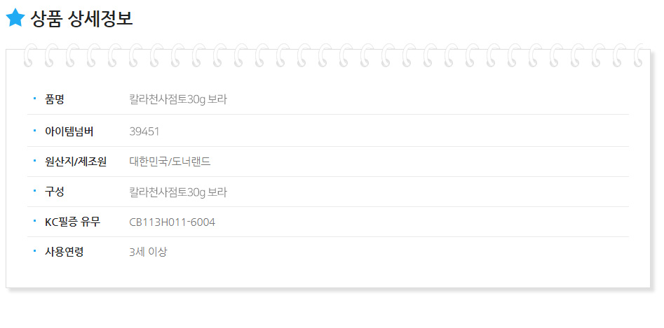Click the 3세 이상 age value
664x328 pixels.
click(148, 252)
